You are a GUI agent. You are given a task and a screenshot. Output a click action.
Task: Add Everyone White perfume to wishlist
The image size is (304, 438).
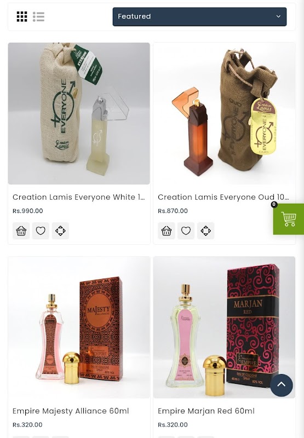(41, 230)
